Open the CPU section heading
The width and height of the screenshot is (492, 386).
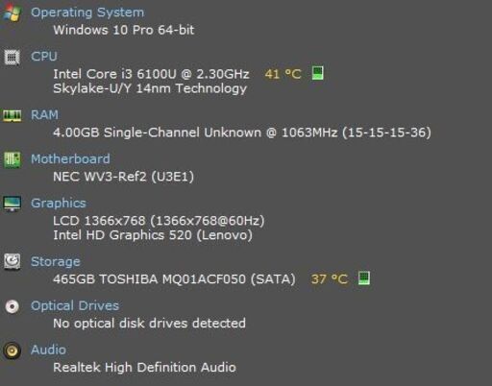click(44, 57)
